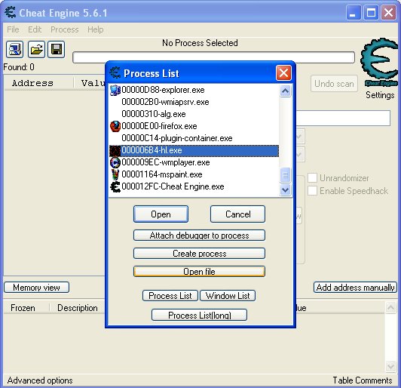Image resolution: width=401 pixels, height=388 pixels.
Task: Open Table Comments
Action: click(x=363, y=380)
